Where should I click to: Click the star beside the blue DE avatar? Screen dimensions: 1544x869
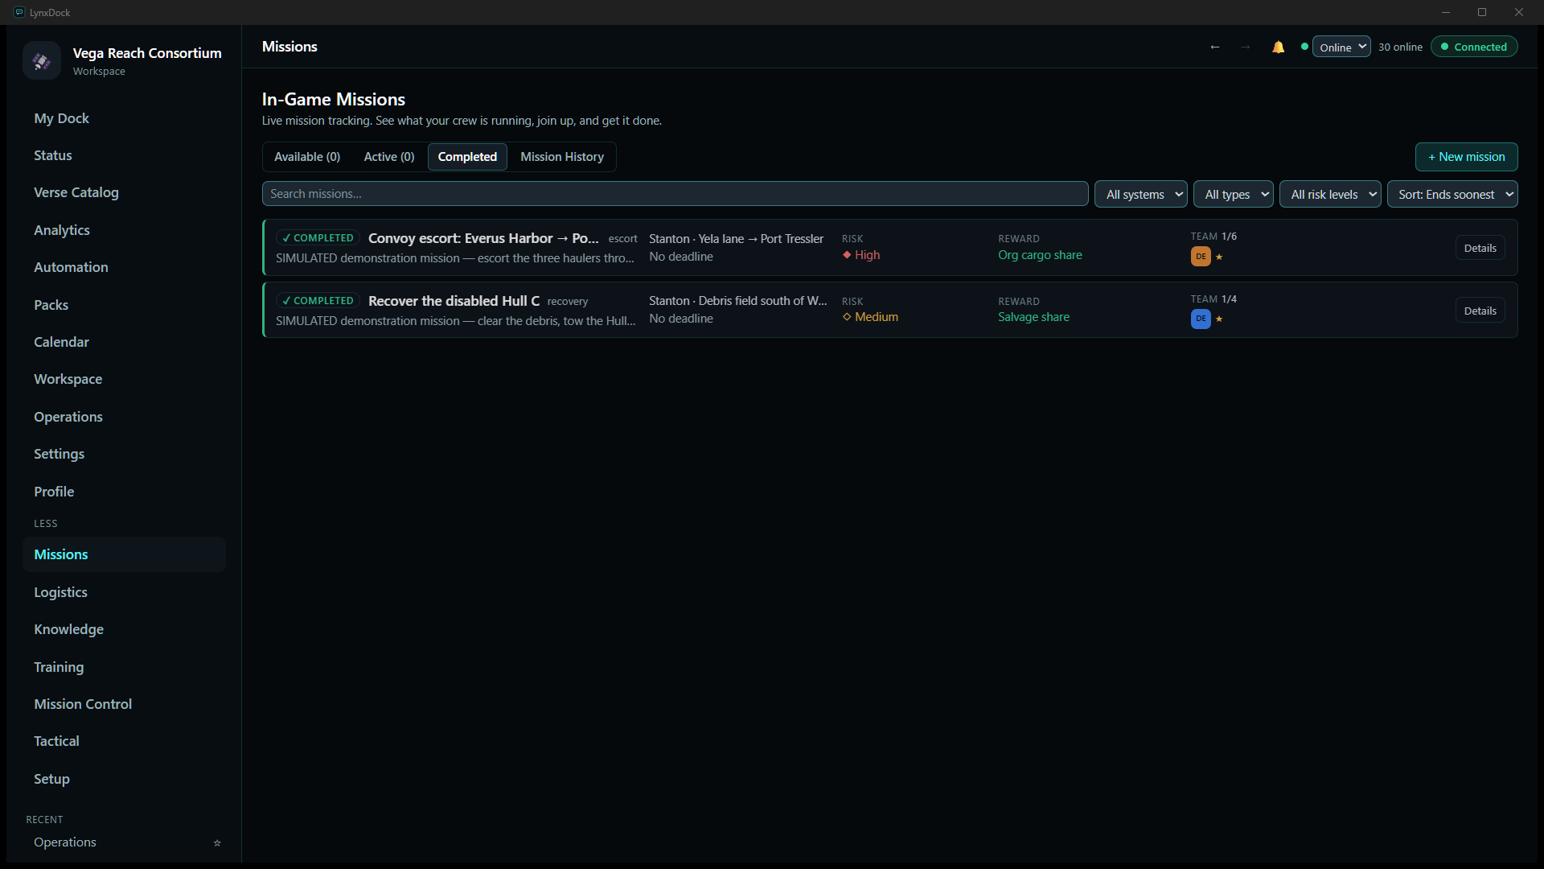point(1219,319)
